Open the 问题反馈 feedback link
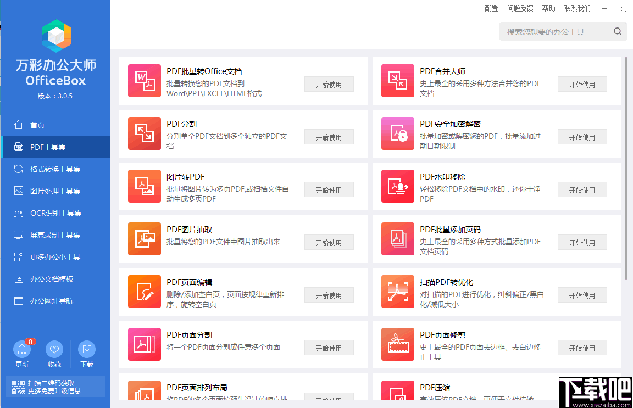The height and width of the screenshot is (408, 633). 520,8
